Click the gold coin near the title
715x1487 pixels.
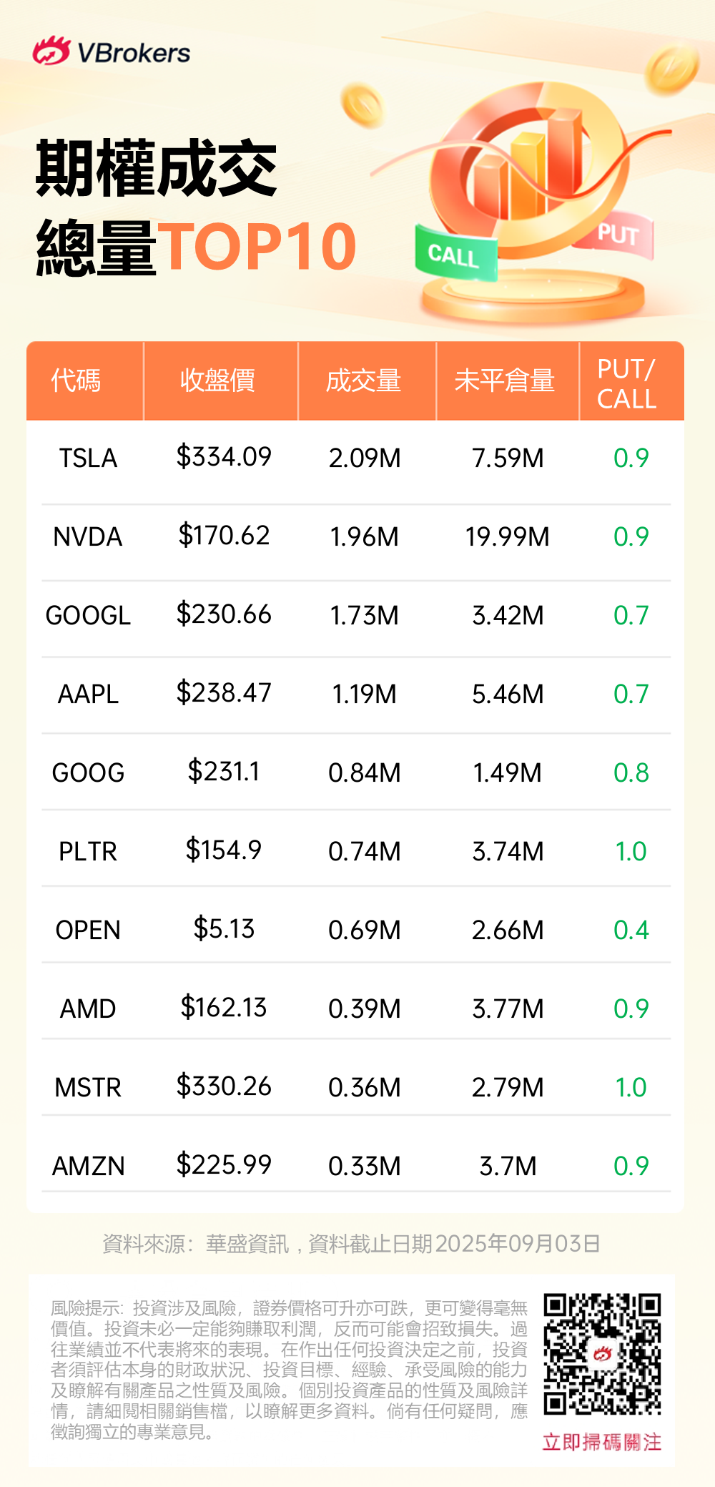pos(363,104)
